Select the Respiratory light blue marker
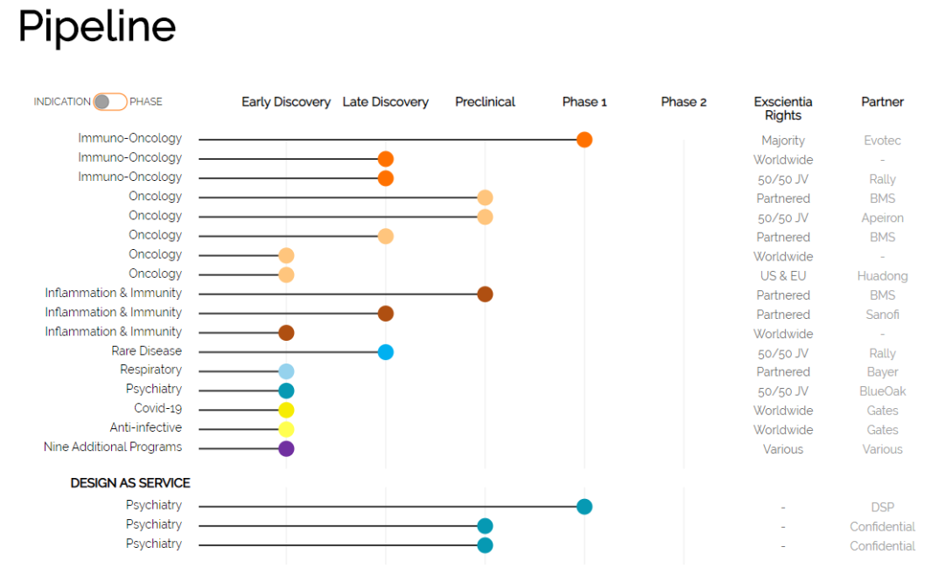 point(286,371)
